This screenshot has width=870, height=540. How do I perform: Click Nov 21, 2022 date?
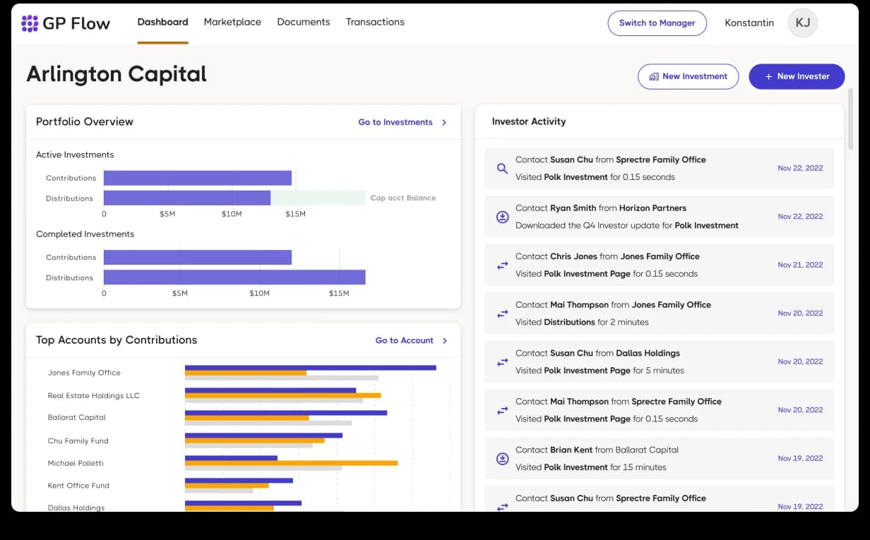pos(800,265)
